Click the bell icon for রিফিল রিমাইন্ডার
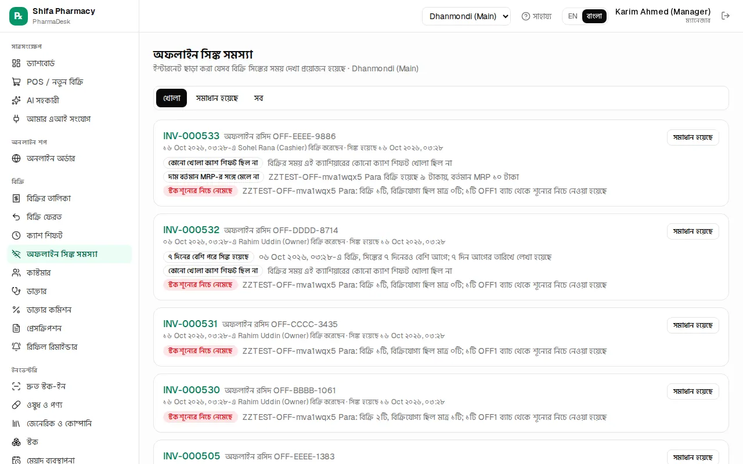Viewport: 743px width, 464px height. click(x=16, y=347)
